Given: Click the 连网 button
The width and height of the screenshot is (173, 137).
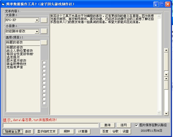Looking at the screenshot, I should (x=124, y=125).
